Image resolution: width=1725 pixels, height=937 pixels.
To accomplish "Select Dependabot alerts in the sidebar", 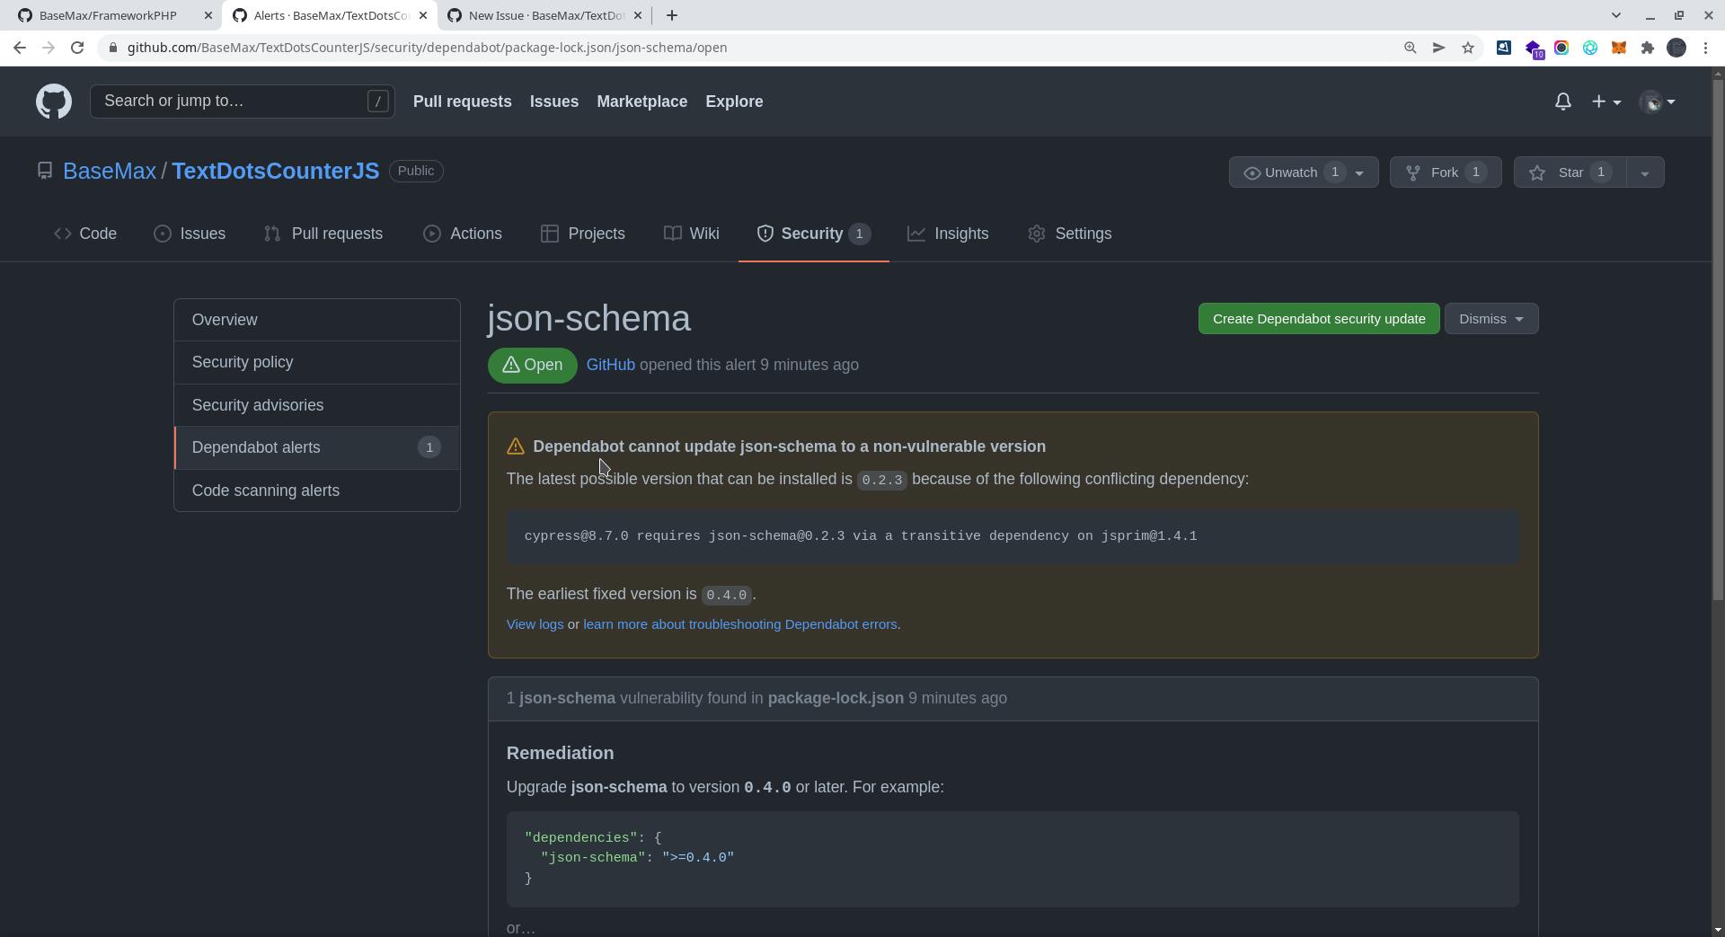I will 317,447.
